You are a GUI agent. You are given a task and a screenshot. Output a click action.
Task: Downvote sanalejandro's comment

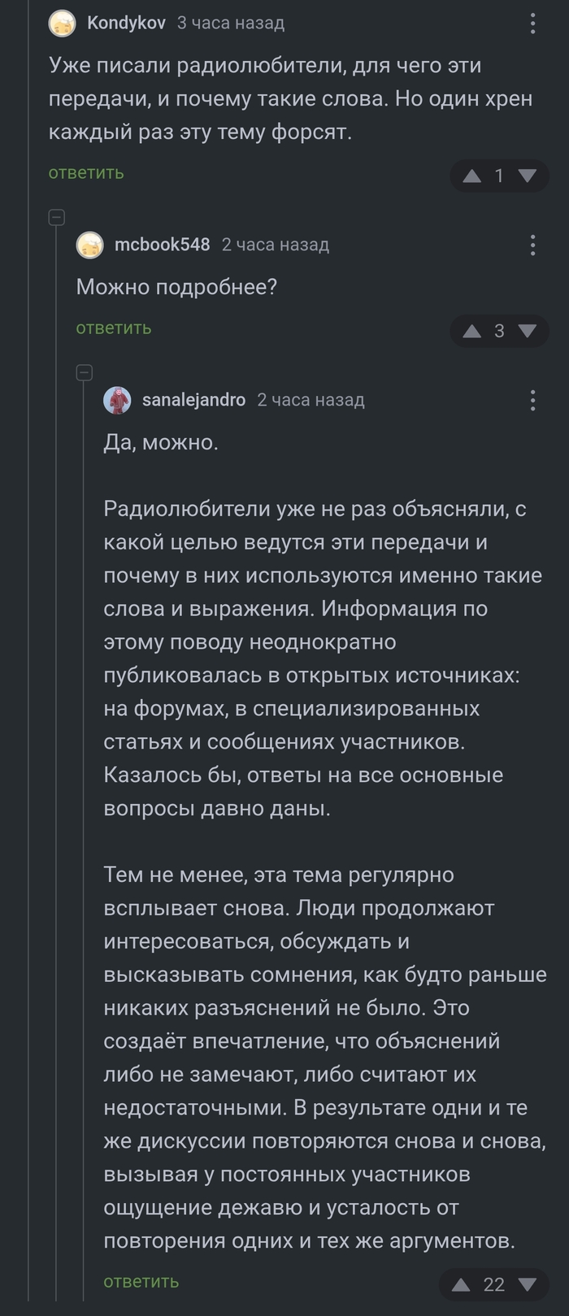pos(527,1284)
